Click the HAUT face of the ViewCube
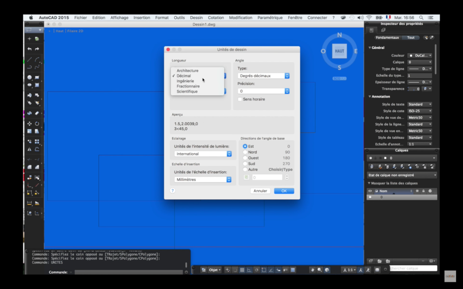This screenshot has width=463, height=289. pos(339,51)
